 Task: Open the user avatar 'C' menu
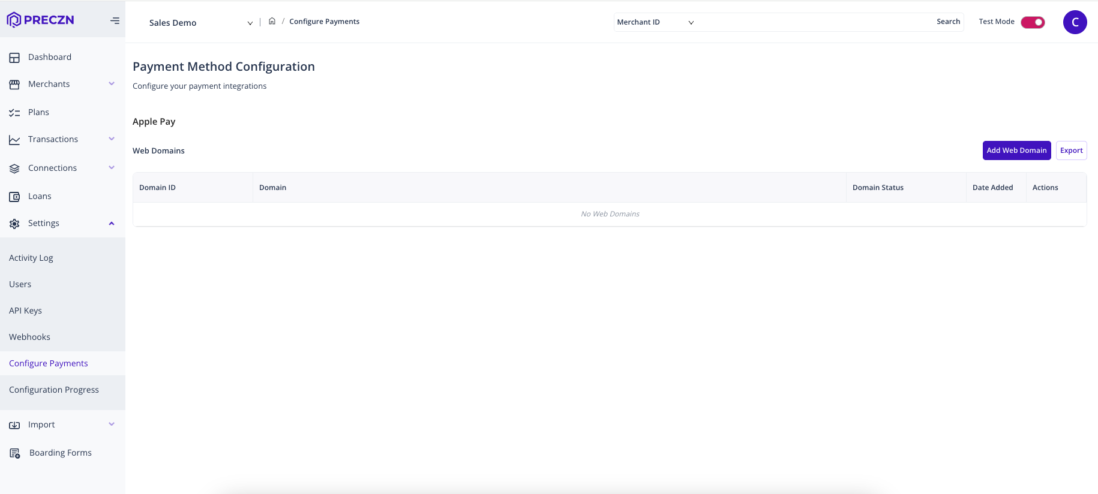coord(1075,22)
